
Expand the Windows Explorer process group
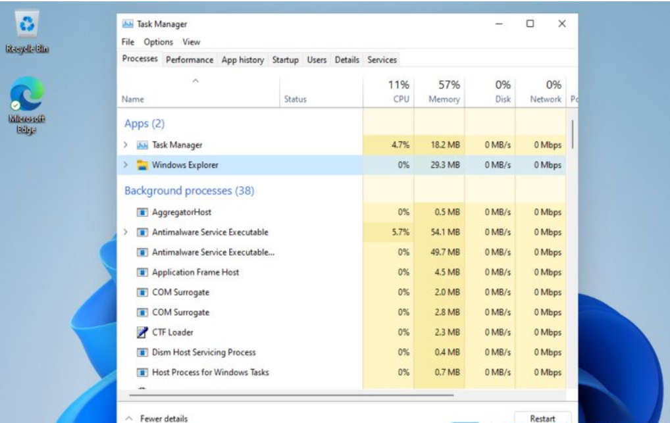point(126,165)
